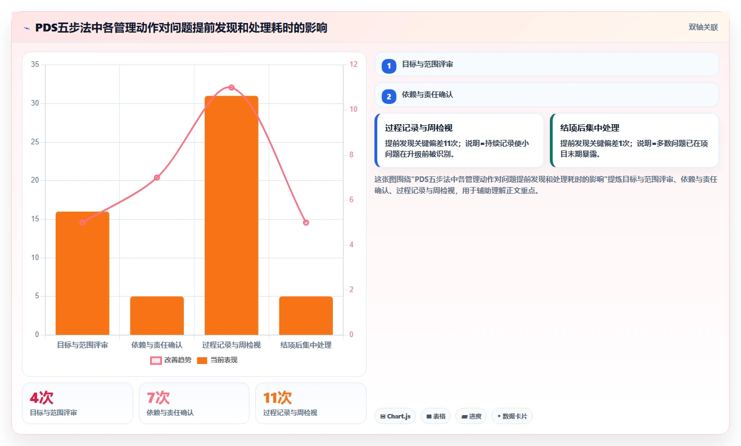The width and height of the screenshot is (741, 446).
Task: Click the 11次 过程记录与周检视 stat card
Action: tap(311, 403)
